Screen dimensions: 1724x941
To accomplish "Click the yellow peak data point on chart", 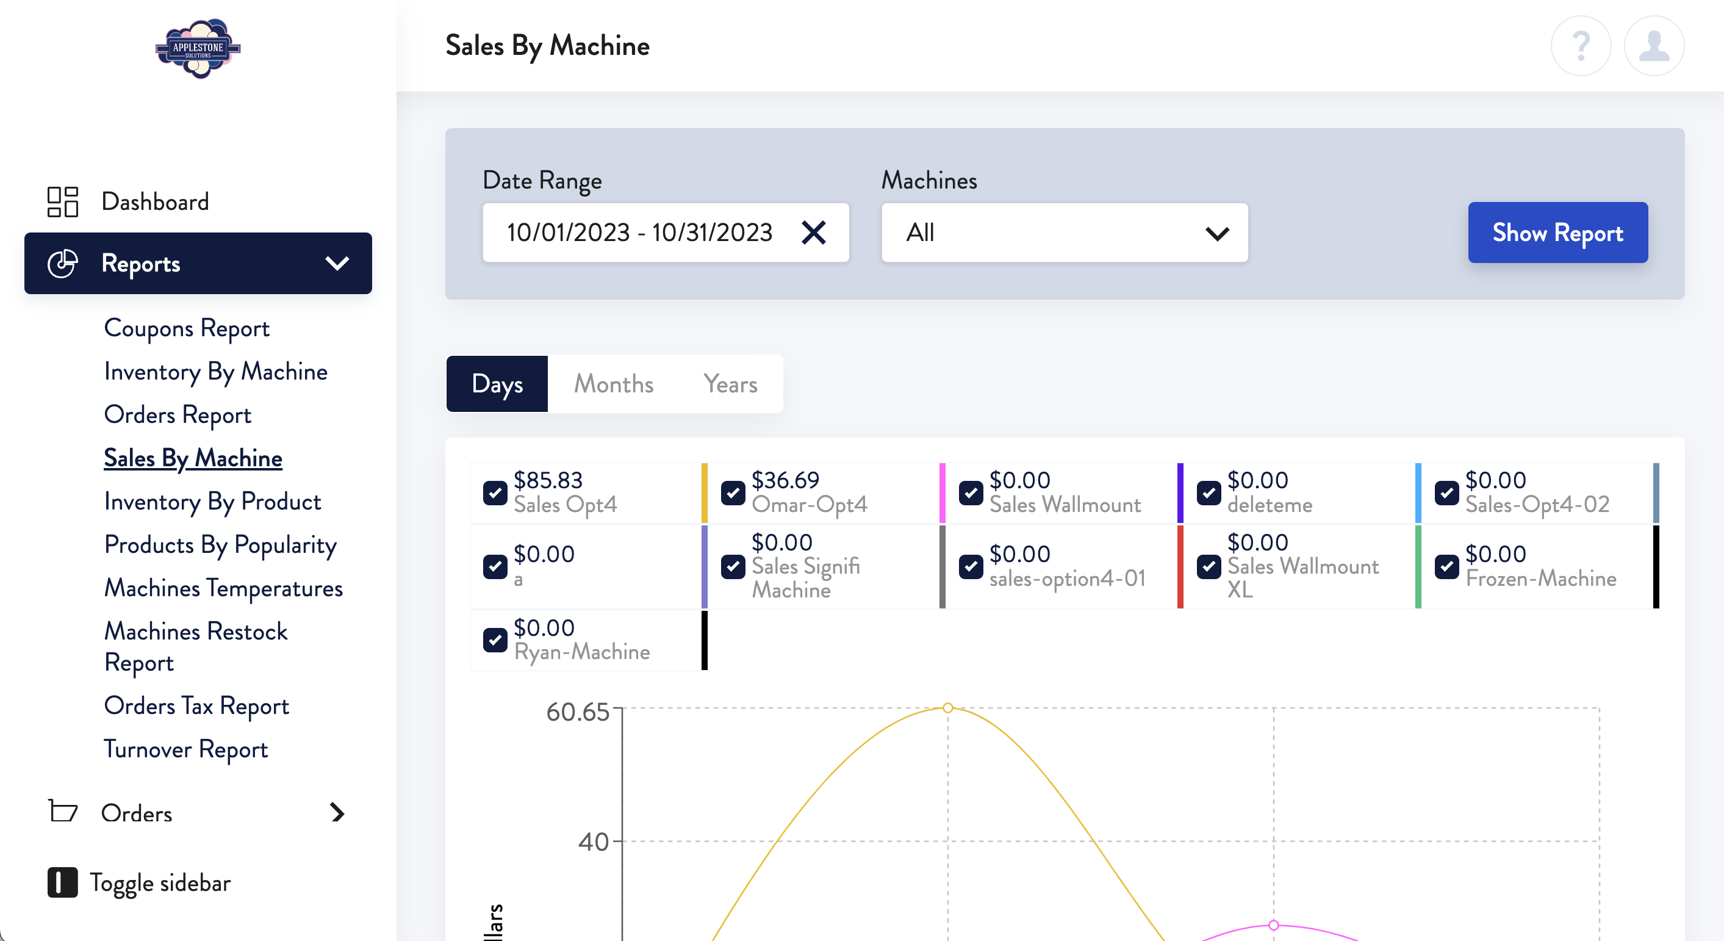I will click(947, 707).
